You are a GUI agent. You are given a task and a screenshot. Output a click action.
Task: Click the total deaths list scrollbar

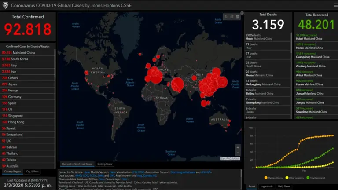(x=291, y=43)
